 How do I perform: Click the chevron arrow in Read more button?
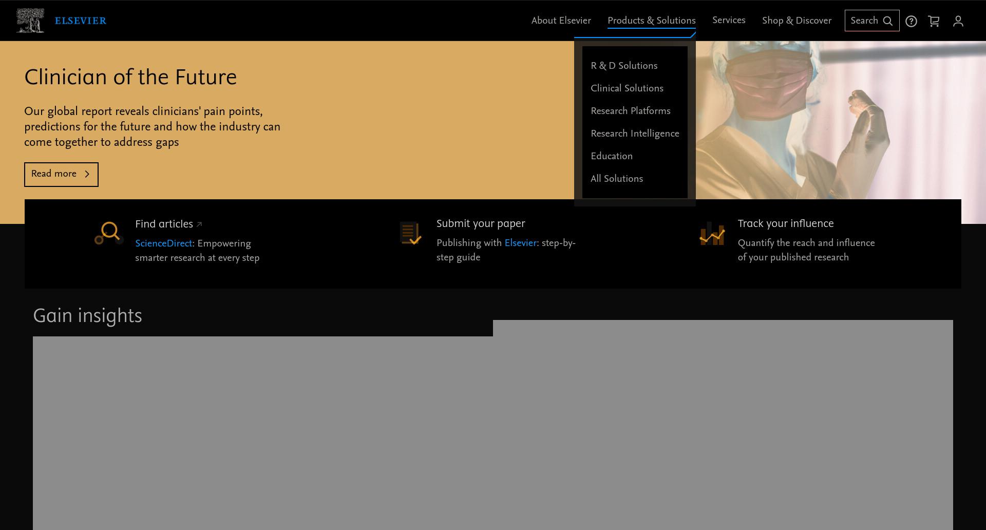click(87, 174)
